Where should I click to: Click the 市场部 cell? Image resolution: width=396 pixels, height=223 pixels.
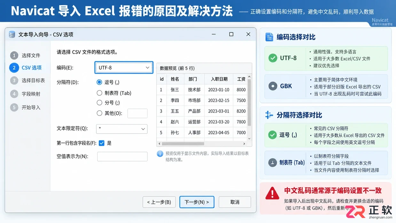pyautogui.click(x=194, y=100)
